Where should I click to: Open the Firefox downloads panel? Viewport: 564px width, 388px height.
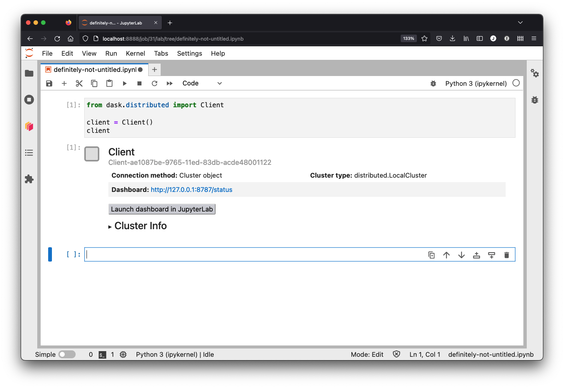(x=453, y=38)
